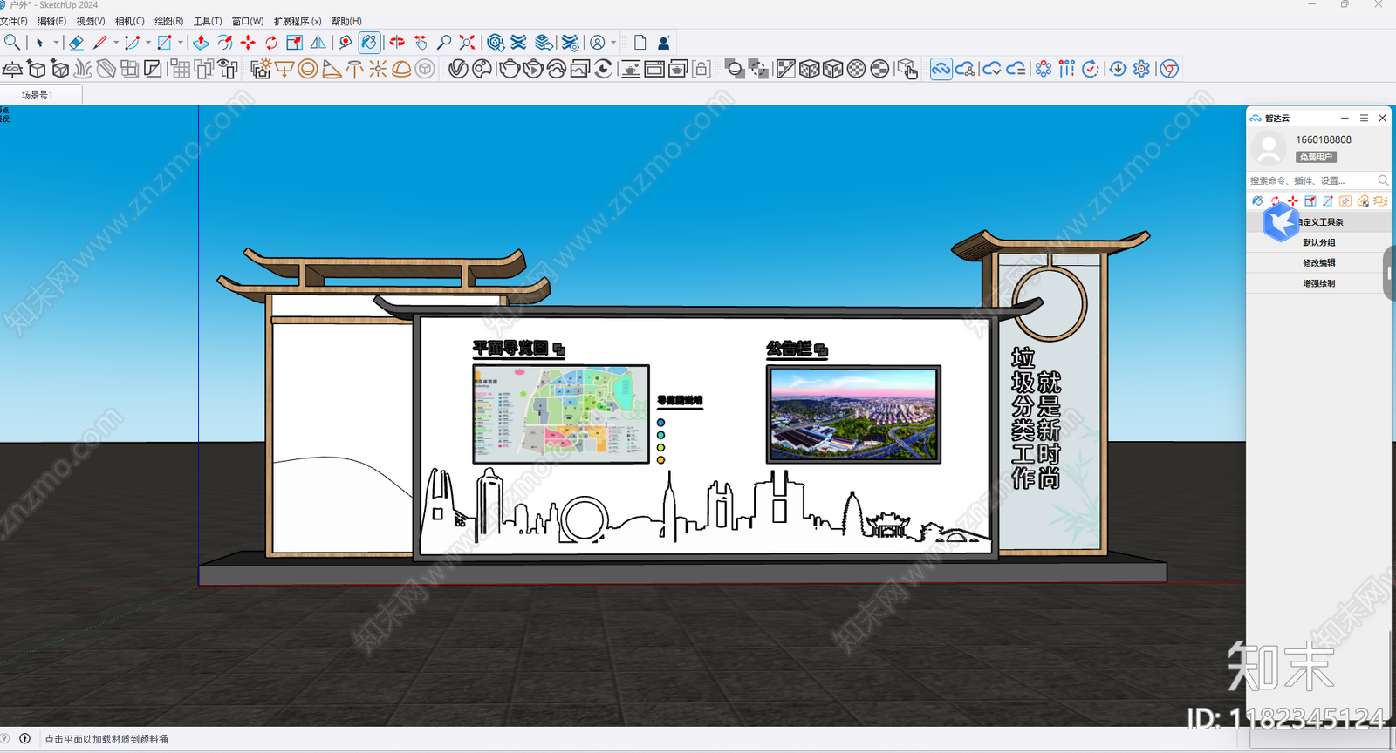Open the 帮助(H) menu

(346, 21)
